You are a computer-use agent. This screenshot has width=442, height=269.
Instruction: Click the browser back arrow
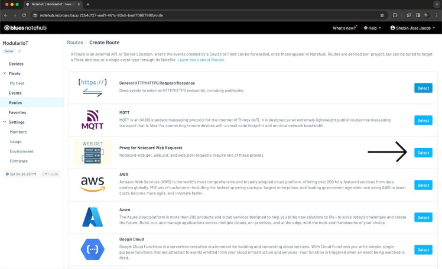point(6,15)
